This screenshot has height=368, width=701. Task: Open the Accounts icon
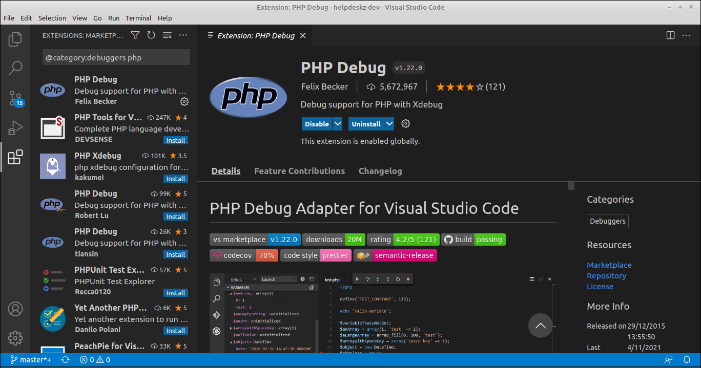click(x=15, y=309)
